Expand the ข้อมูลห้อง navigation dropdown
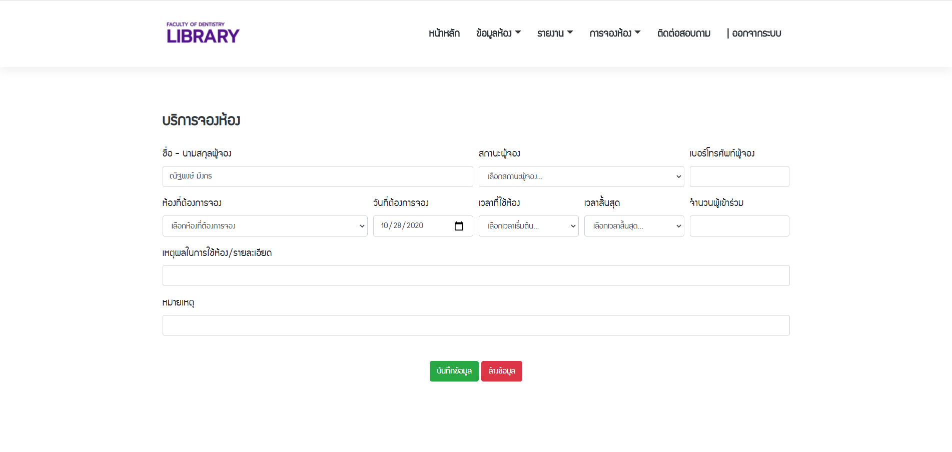 499,33
